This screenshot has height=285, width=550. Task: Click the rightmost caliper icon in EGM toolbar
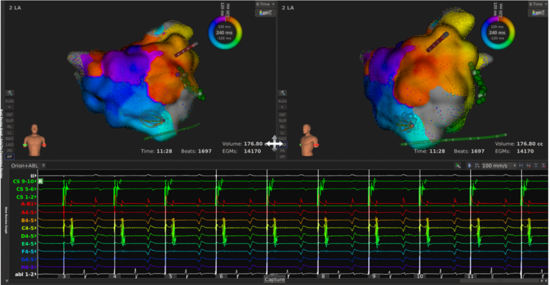(x=544, y=166)
